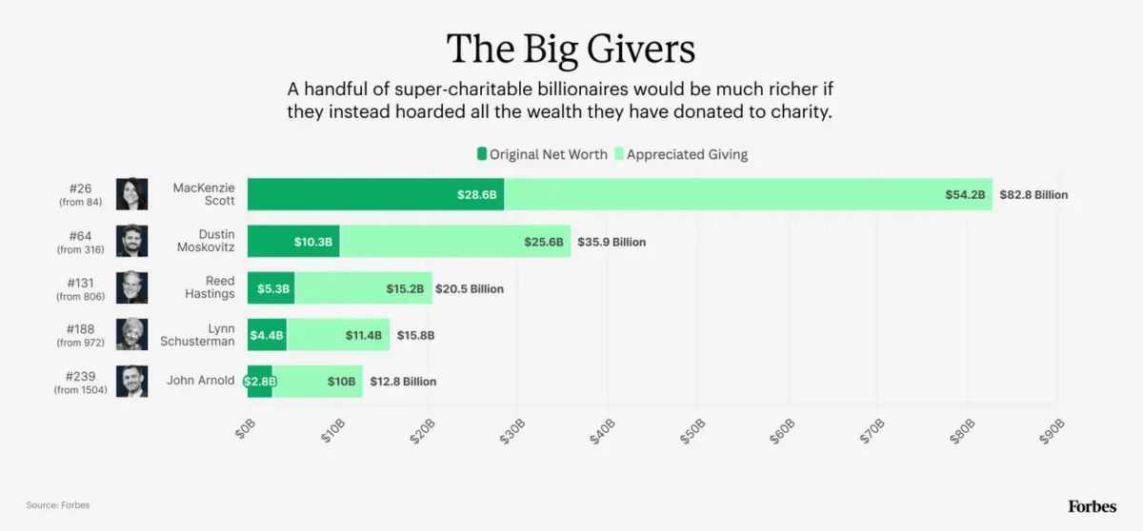Viewport: 1143px width, 531px height.
Task: Toggle the Original Net Worth legend swatch
Action: [482, 154]
